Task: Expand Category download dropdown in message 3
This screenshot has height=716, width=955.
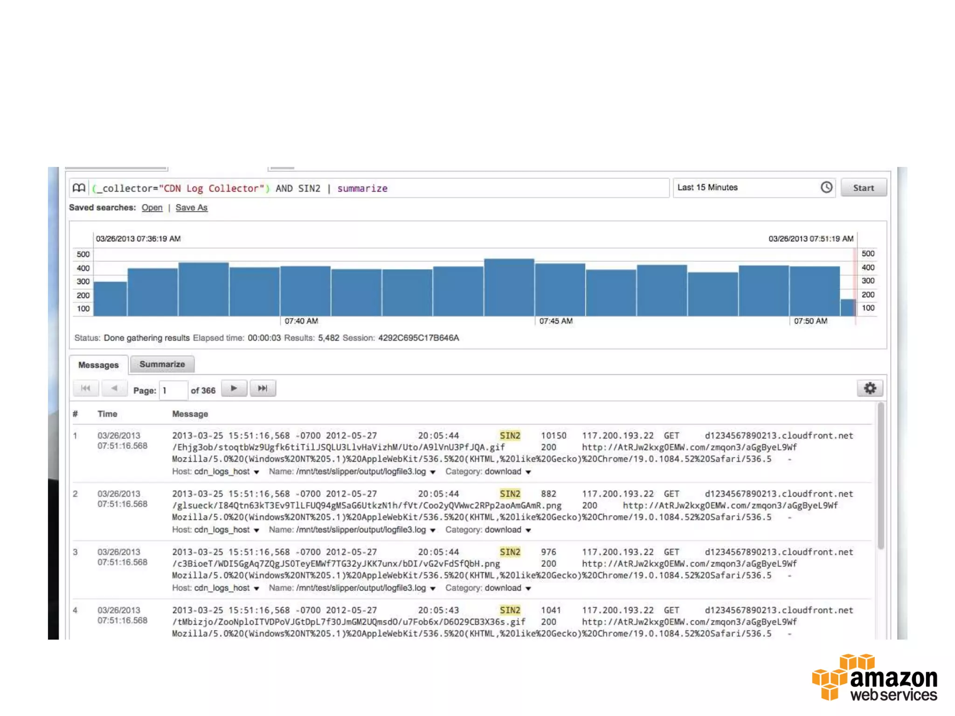Action: point(528,589)
